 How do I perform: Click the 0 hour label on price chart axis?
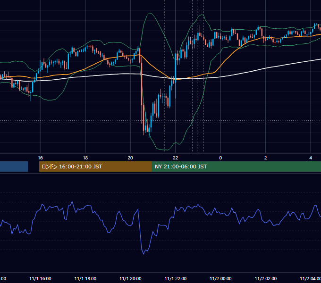tap(220, 158)
